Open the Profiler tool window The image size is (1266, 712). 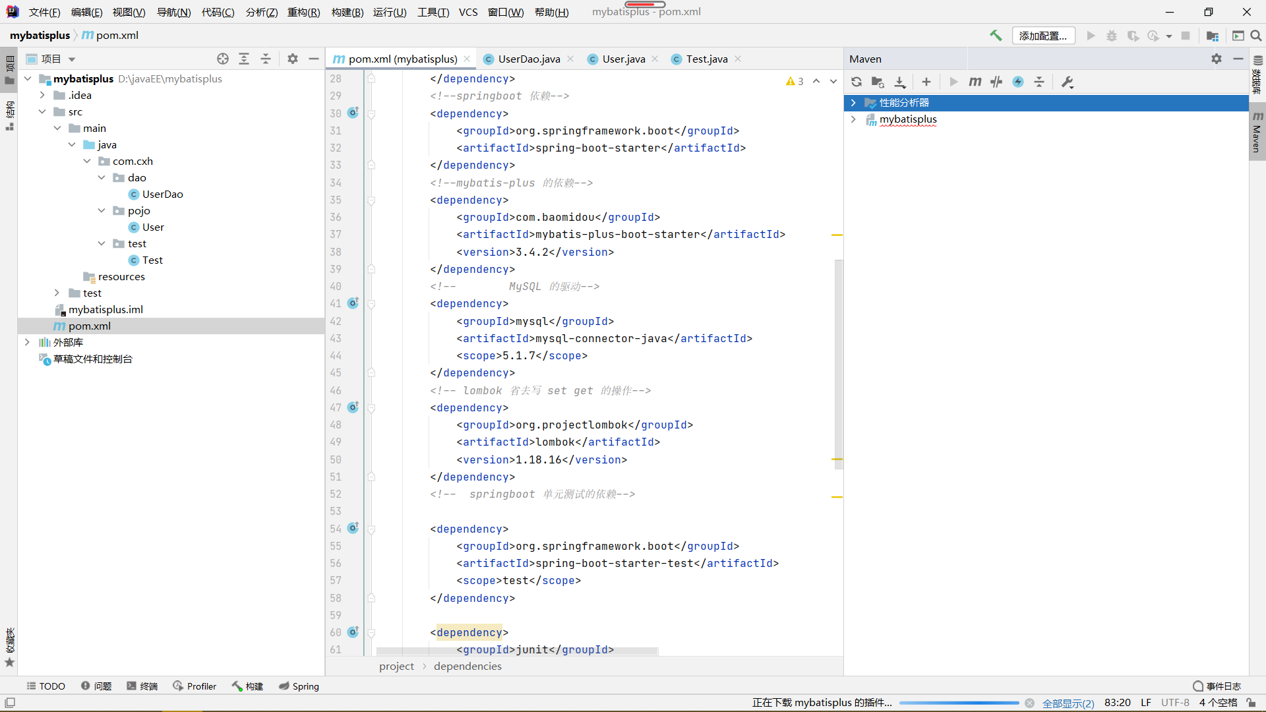[x=195, y=686]
